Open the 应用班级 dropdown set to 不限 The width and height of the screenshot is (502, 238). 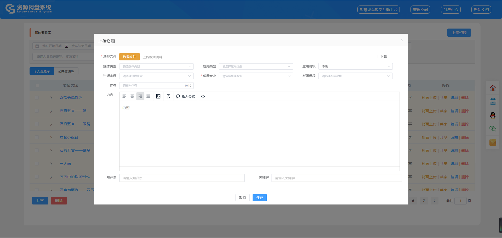(355, 67)
